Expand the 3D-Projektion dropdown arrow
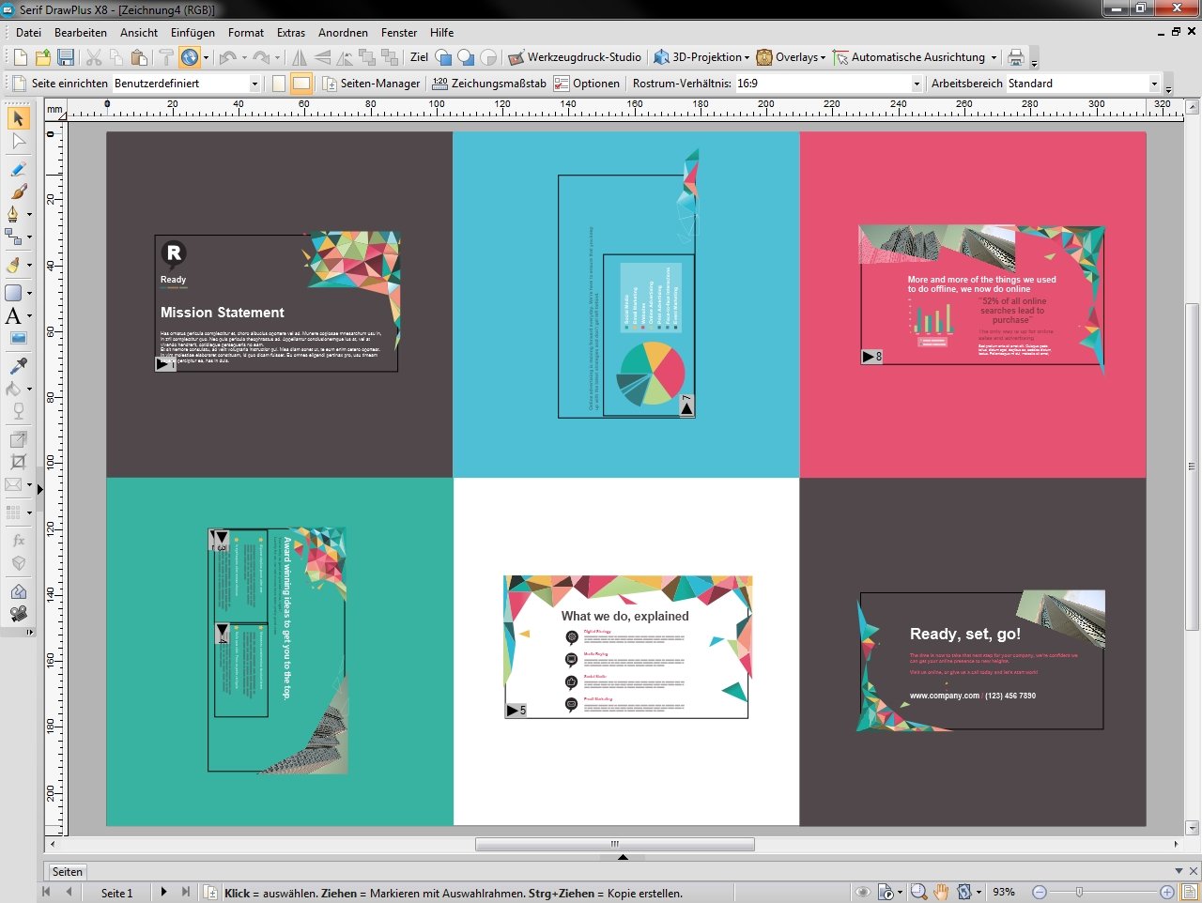The image size is (1202, 903). point(747,58)
